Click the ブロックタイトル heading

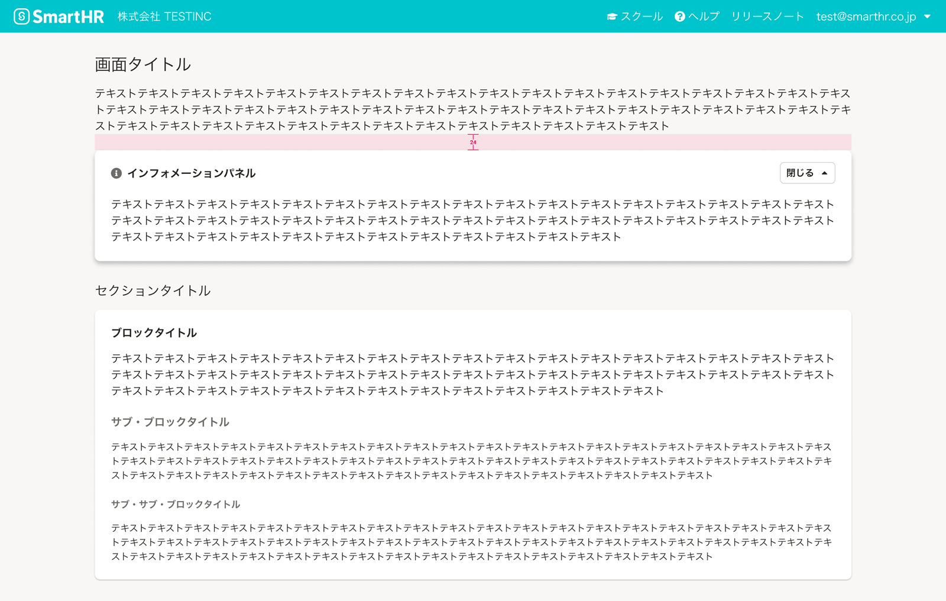[154, 332]
